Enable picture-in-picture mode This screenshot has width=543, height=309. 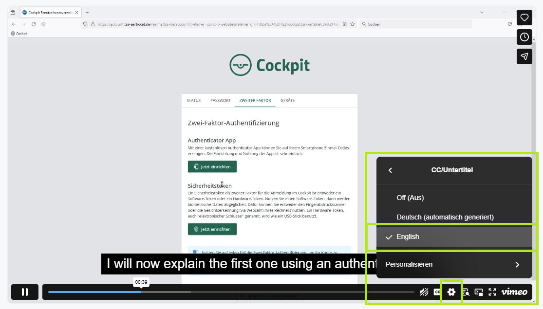[x=479, y=292]
